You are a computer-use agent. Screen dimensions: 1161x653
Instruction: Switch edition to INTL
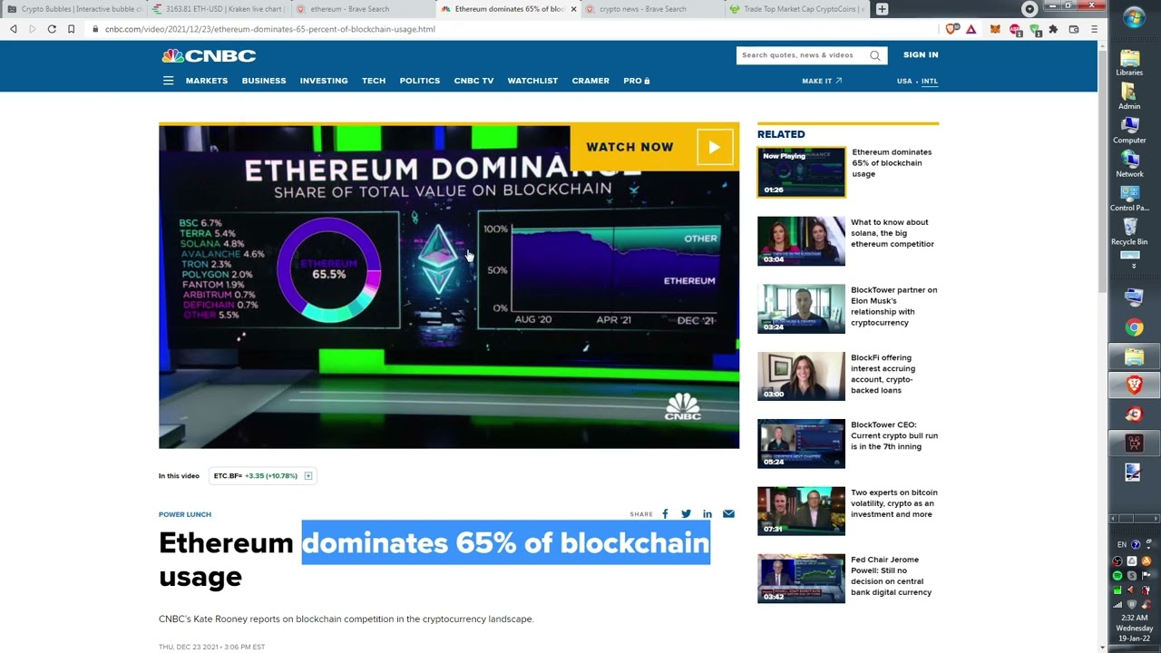coord(930,81)
